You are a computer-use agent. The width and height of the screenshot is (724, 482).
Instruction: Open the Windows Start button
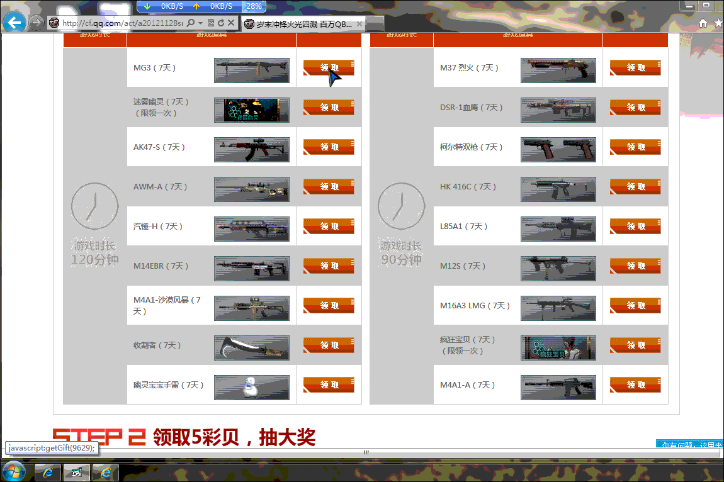tap(14, 472)
